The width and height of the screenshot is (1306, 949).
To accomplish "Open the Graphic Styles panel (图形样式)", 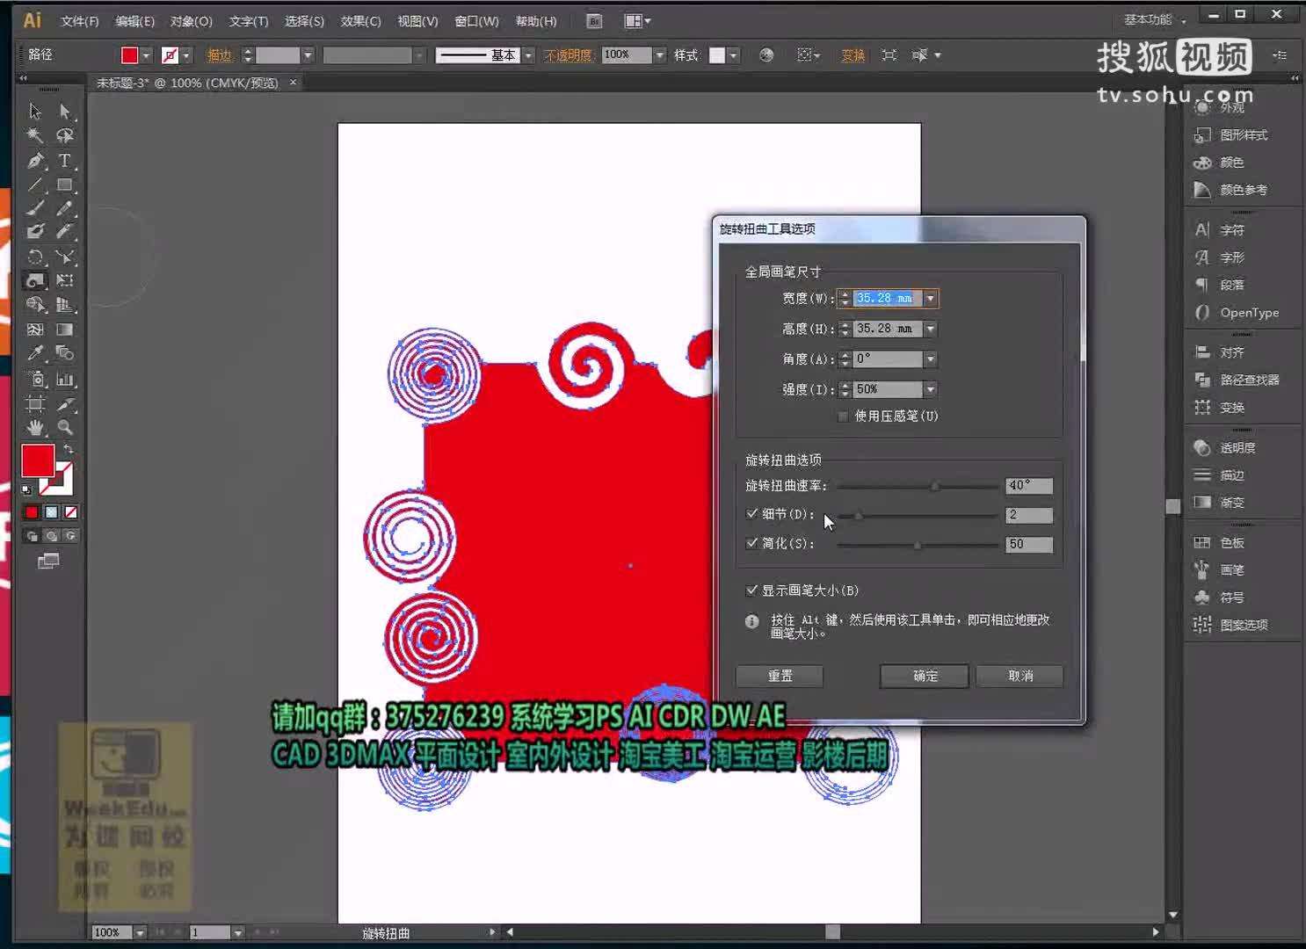I will coord(1230,134).
